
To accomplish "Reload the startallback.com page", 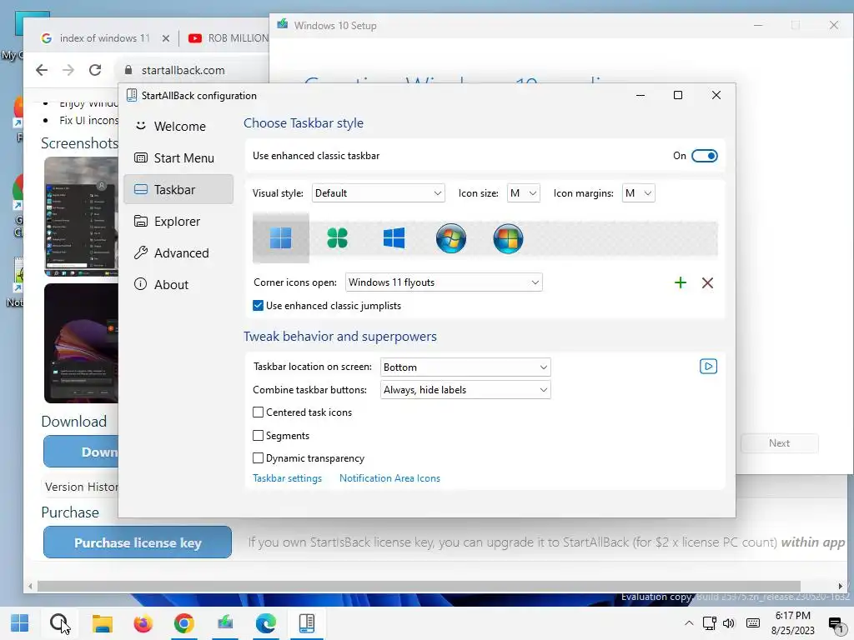I will (95, 70).
